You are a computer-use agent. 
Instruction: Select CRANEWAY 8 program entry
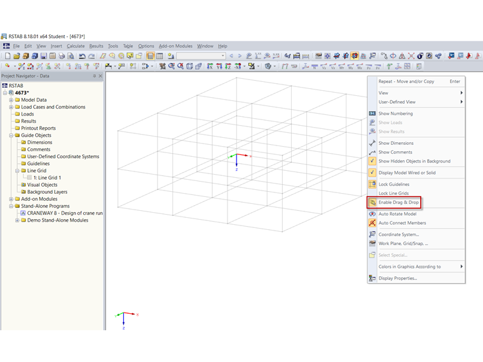(x=65, y=213)
